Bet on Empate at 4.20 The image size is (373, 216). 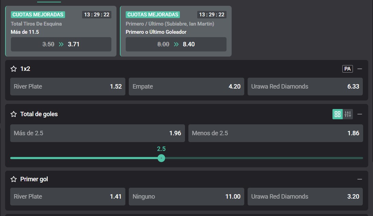point(187,87)
